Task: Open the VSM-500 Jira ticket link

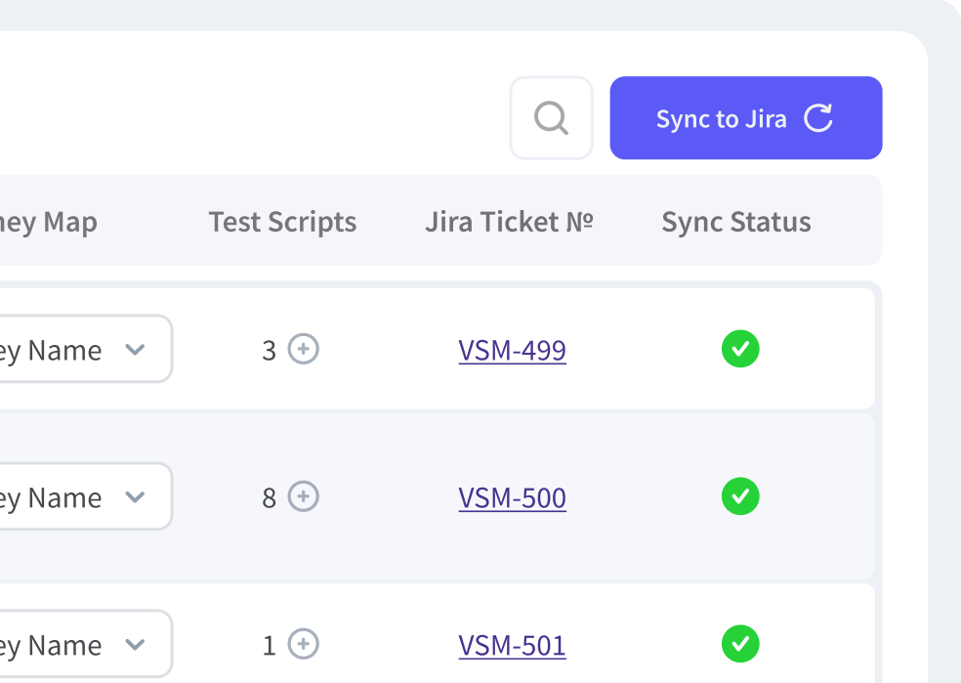Action: click(512, 498)
